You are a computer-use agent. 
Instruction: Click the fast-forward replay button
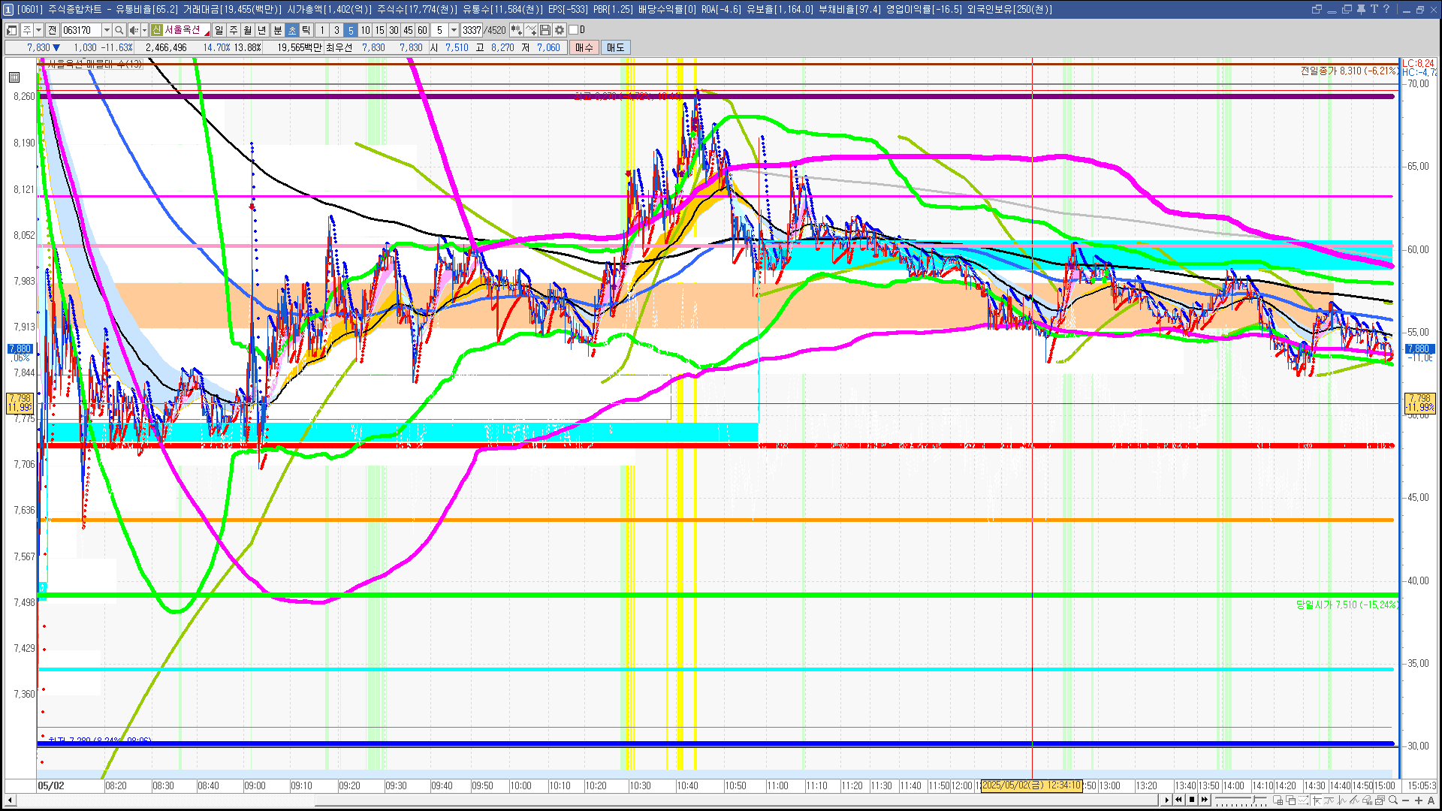coord(1205,800)
